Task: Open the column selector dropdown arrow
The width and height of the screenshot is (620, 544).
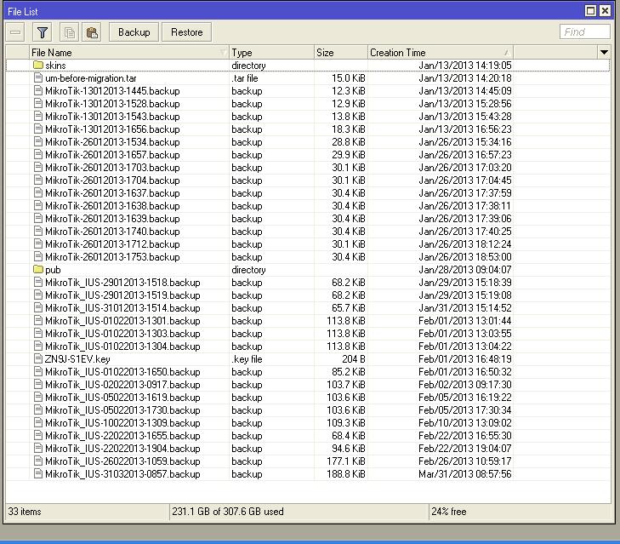Action: 604,52
